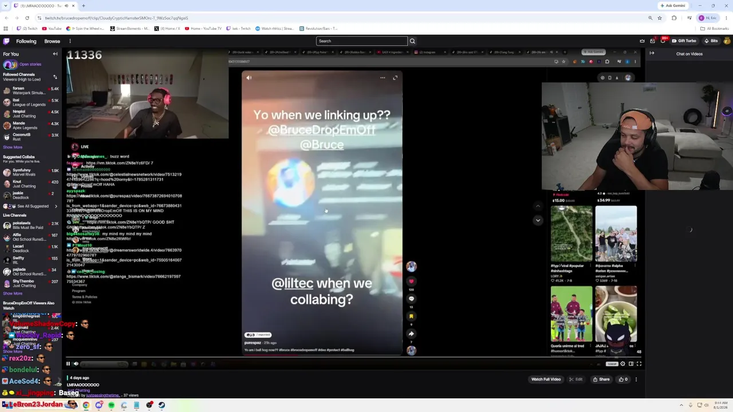Viewport: 733px width, 412px height.
Task: Pause the clip playback
Action: [68, 364]
